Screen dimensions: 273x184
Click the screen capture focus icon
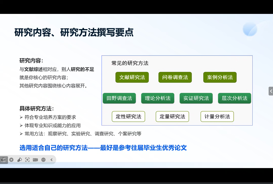[x=27, y=160]
